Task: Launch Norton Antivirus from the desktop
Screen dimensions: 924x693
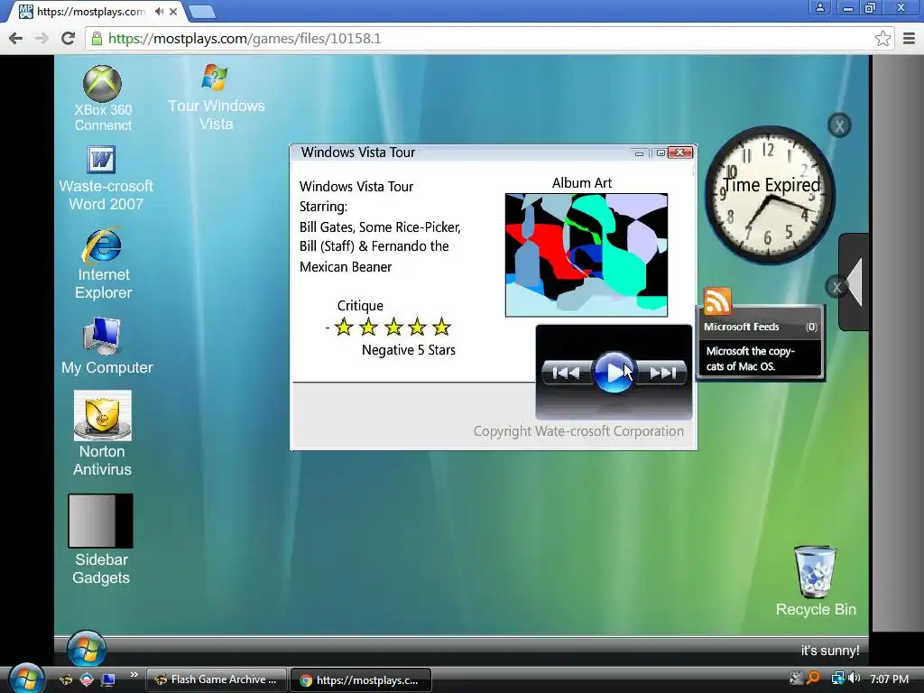Action: tap(102, 434)
